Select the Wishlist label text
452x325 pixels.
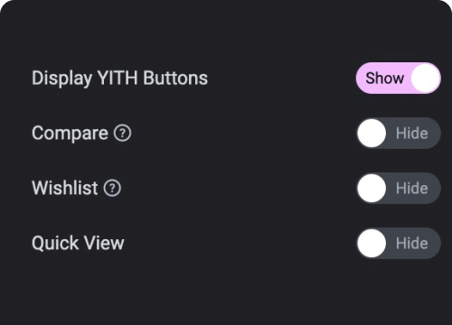[65, 188]
